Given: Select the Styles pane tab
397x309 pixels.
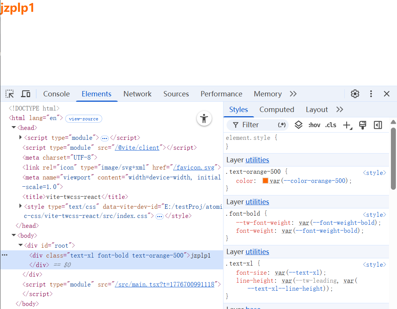Looking at the screenshot, I should 238,109.
